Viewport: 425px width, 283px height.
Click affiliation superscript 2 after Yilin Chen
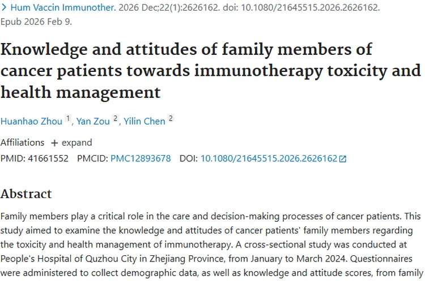[171, 118]
